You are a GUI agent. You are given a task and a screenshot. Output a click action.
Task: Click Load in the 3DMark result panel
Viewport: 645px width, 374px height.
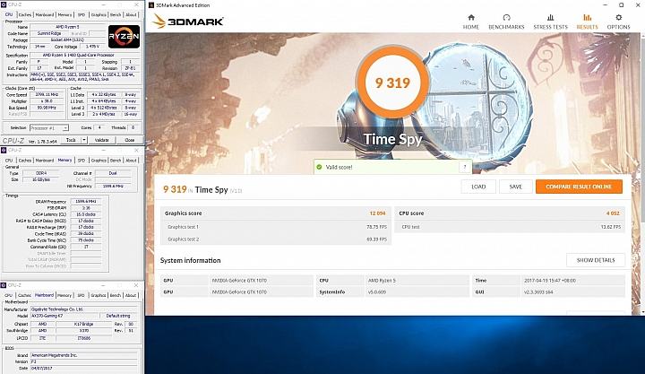click(x=478, y=187)
